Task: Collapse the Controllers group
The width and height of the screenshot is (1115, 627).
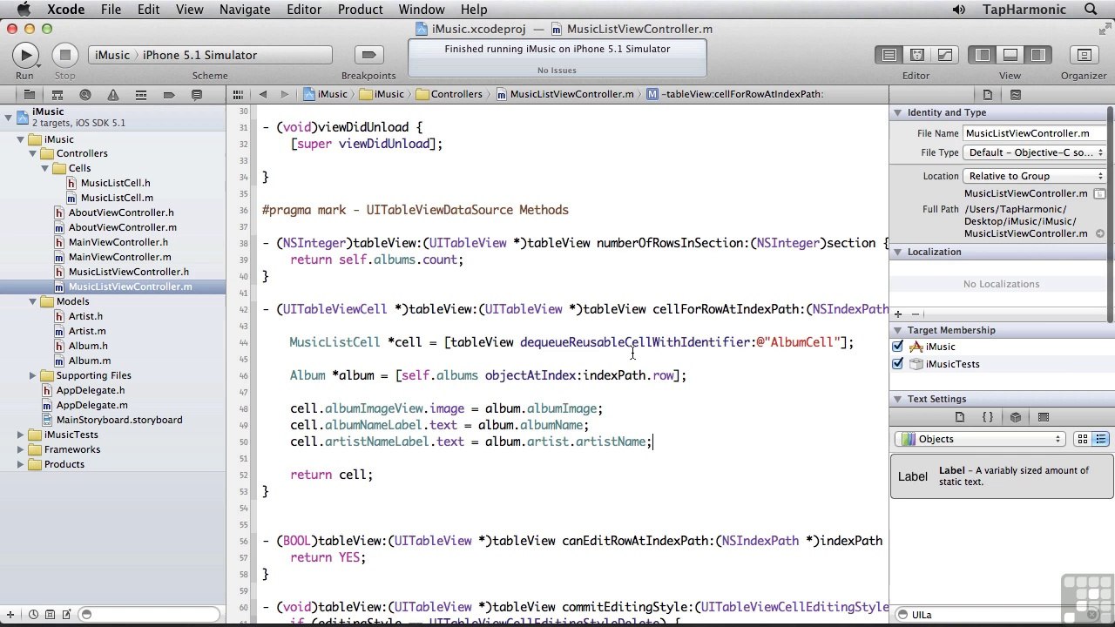Action: point(33,153)
